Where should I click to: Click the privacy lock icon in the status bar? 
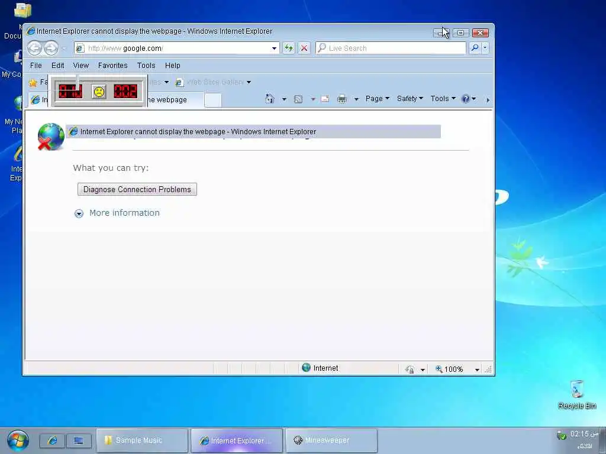point(410,369)
